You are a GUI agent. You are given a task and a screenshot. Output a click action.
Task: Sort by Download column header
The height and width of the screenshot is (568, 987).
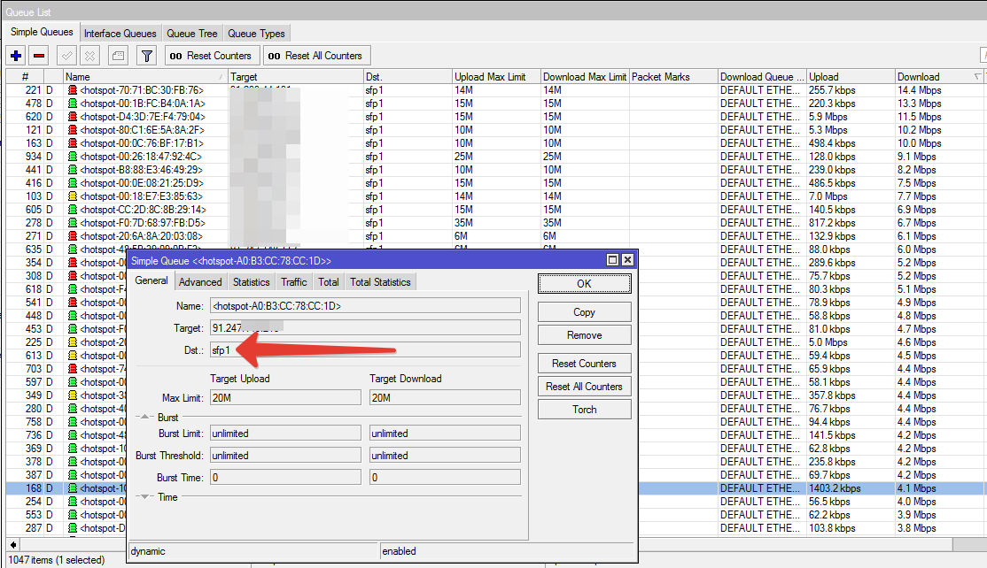point(940,77)
